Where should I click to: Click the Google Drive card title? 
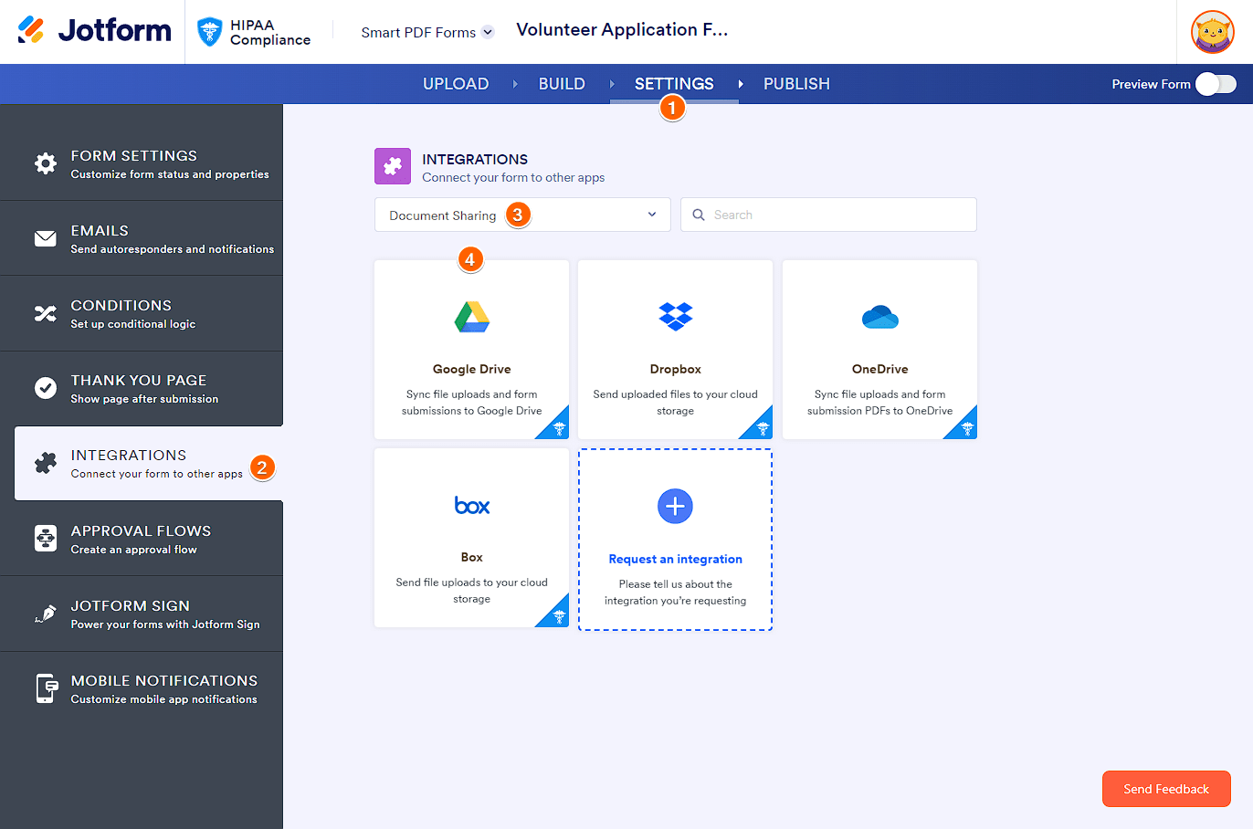pos(472,369)
